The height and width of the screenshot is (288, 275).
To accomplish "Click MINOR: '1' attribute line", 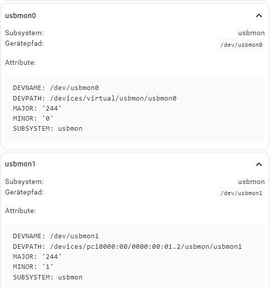I will 33,267.
